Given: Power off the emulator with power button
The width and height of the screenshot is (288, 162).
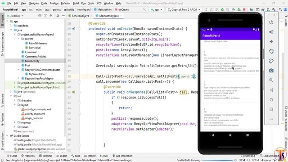Looking at the screenshot, I should (271, 22).
